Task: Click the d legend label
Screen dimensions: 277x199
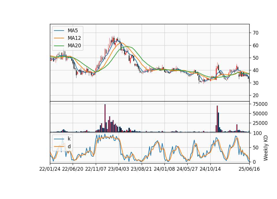Action: [x=69, y=147]
